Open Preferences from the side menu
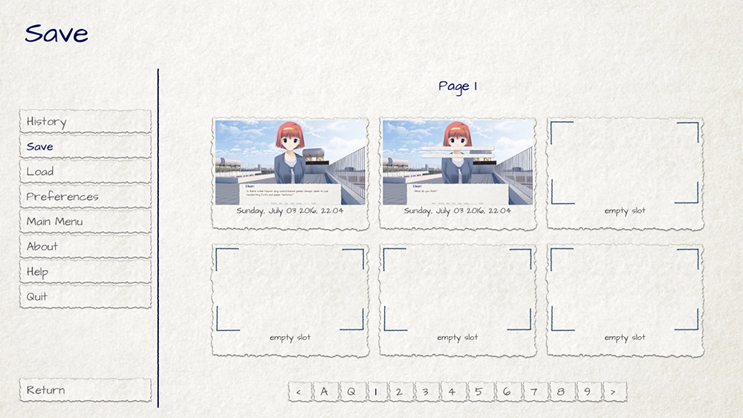Viewport: 743px width, 418px height. click(85, 196)
